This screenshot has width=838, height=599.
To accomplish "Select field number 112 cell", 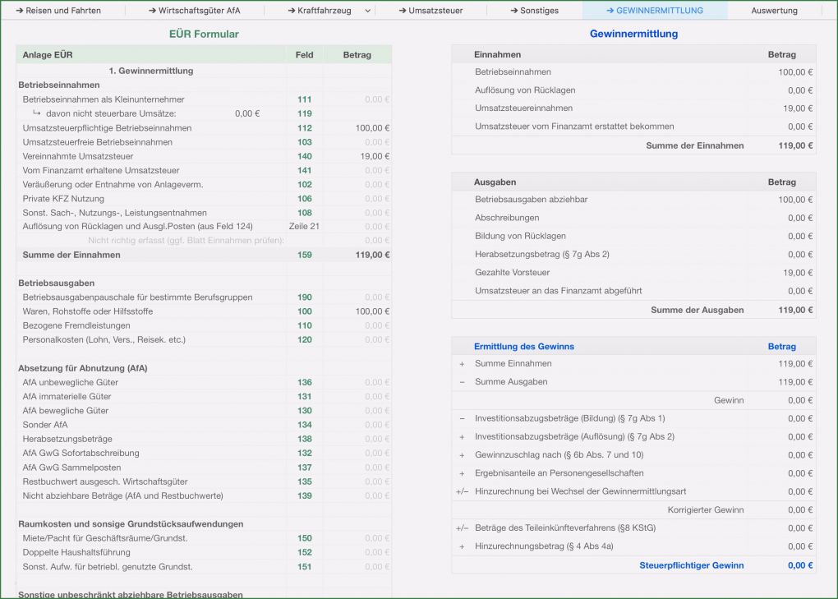I will 305,128.
